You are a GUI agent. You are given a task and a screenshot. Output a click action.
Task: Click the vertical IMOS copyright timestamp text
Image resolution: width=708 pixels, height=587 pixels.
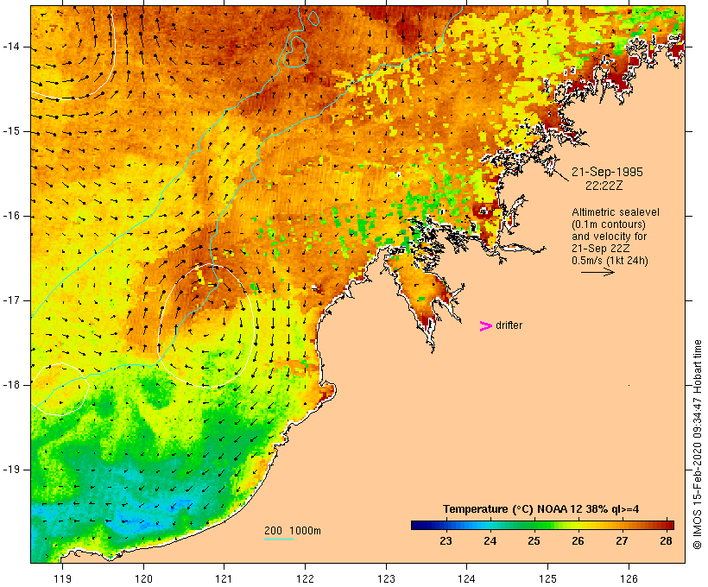pyautogui.click(x=698, y=445)
